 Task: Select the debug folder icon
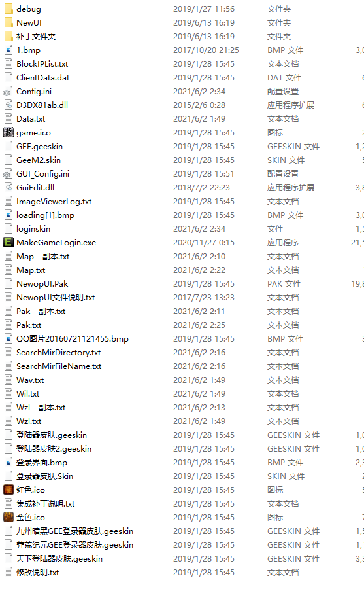pyautogui.click(x=8, y=9)
